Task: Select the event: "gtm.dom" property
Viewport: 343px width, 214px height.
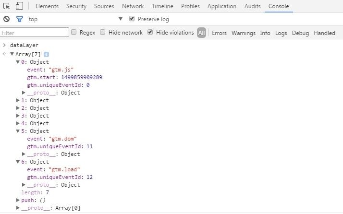Action: pyautogui.click(x=52, y=139)
